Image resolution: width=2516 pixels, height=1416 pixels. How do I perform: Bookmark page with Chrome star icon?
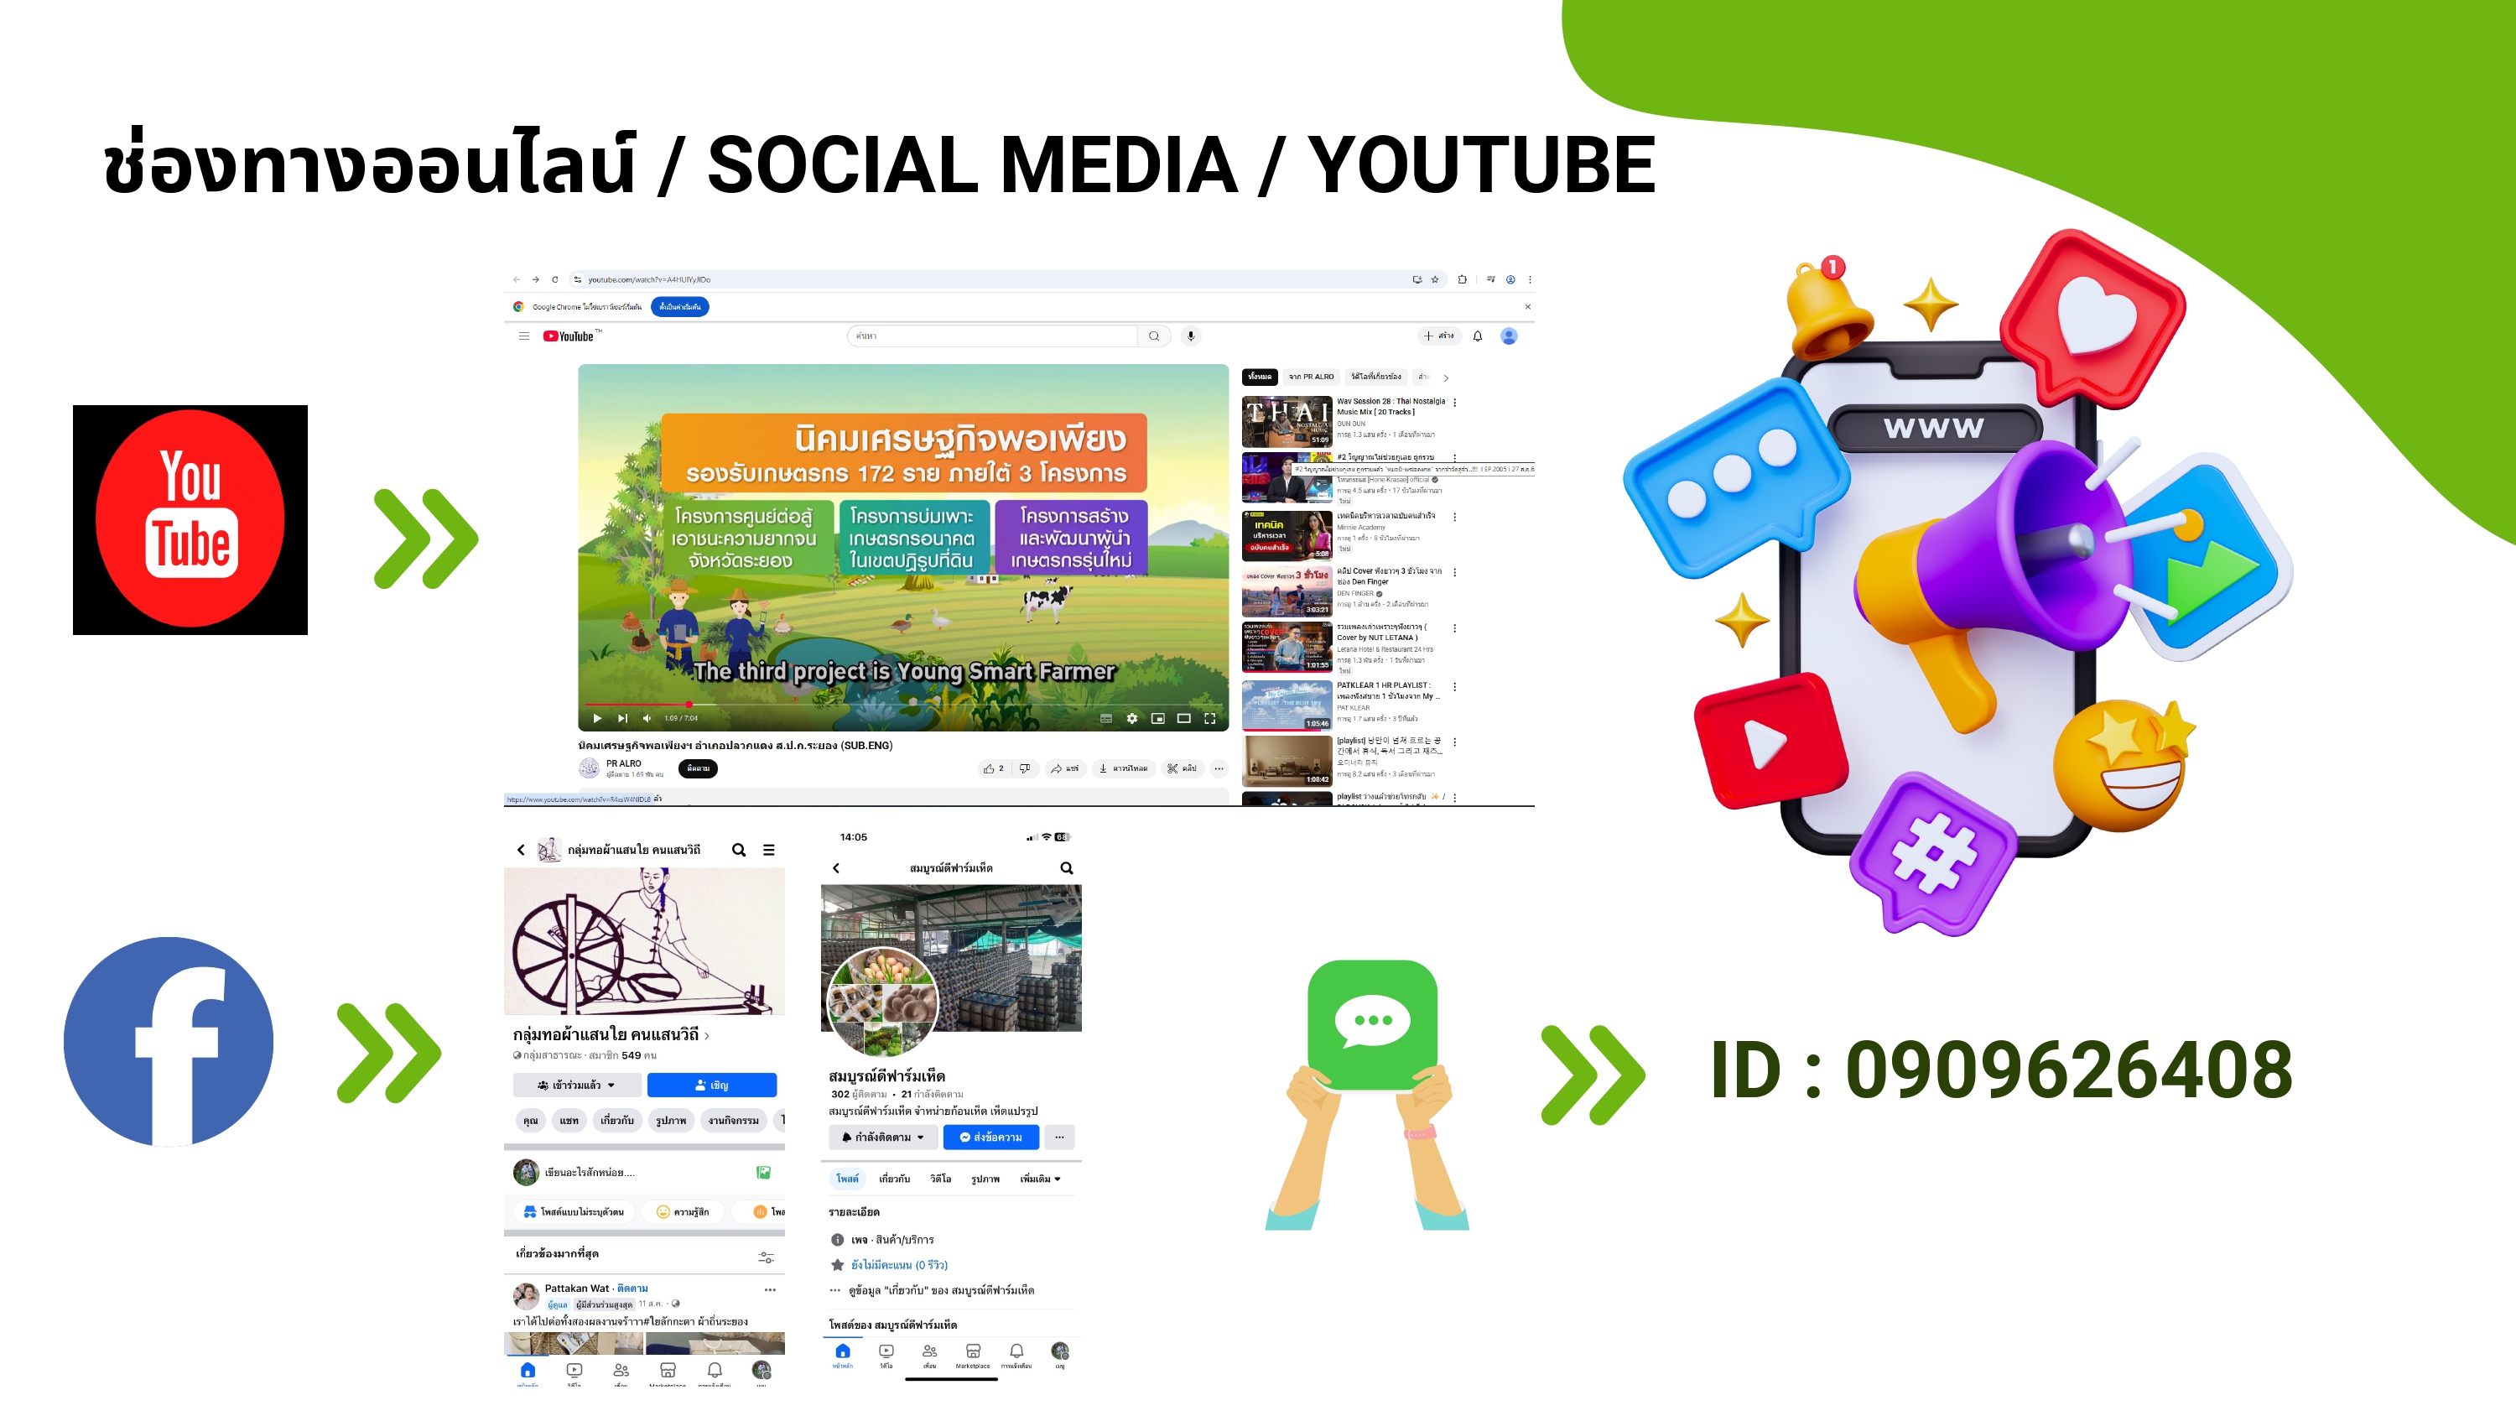coord(1435,279)
